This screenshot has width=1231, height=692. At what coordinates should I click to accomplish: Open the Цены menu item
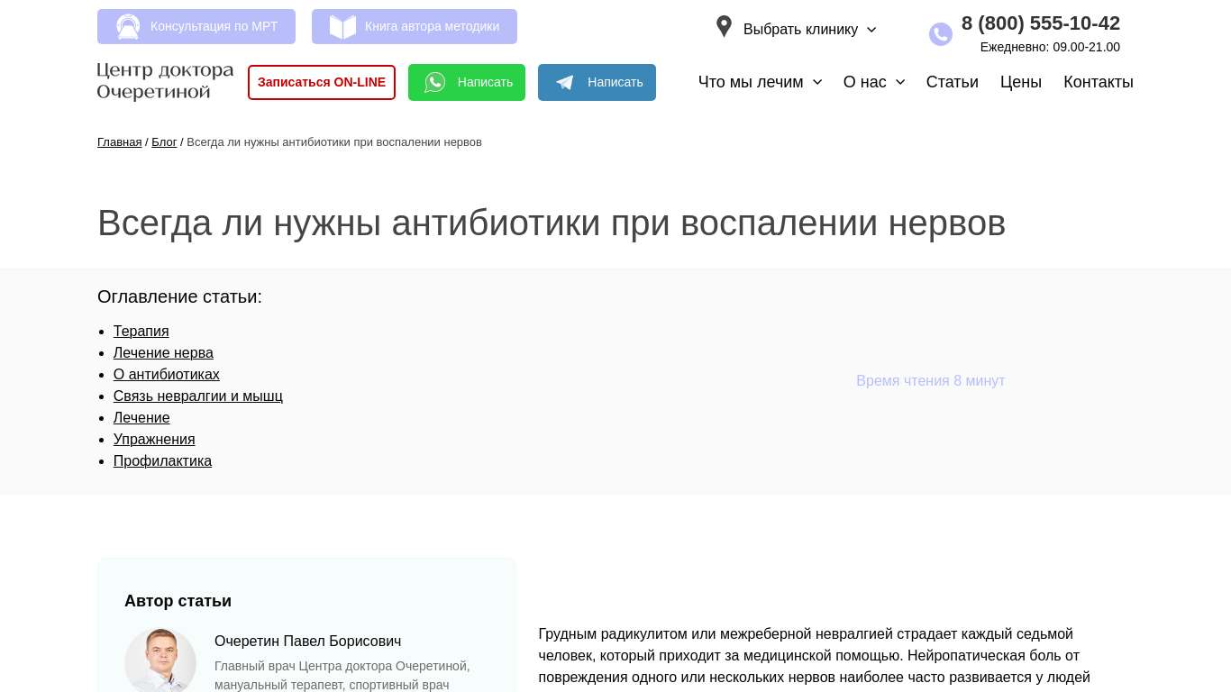1020,82
